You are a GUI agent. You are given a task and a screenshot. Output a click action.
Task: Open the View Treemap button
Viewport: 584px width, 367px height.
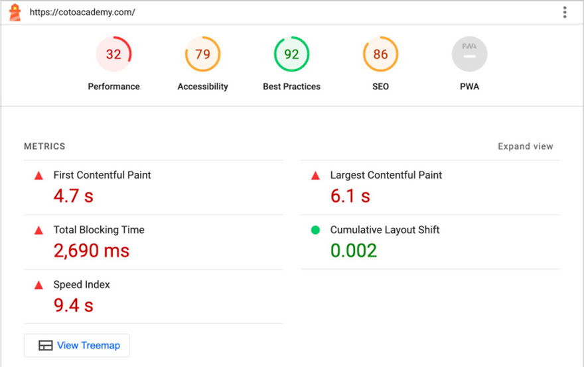(x=77, y=345)
